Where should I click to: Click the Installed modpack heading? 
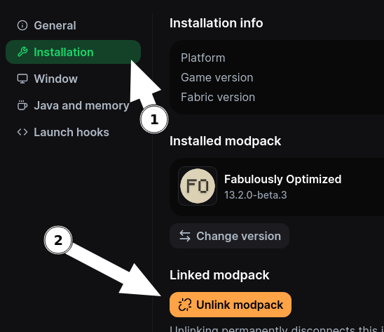point(226,141)
